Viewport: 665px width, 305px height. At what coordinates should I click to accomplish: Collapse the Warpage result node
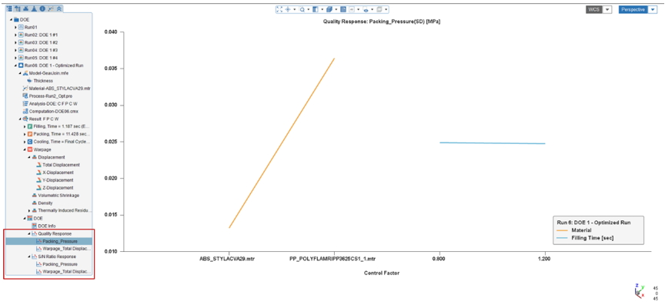click(24, 149)
